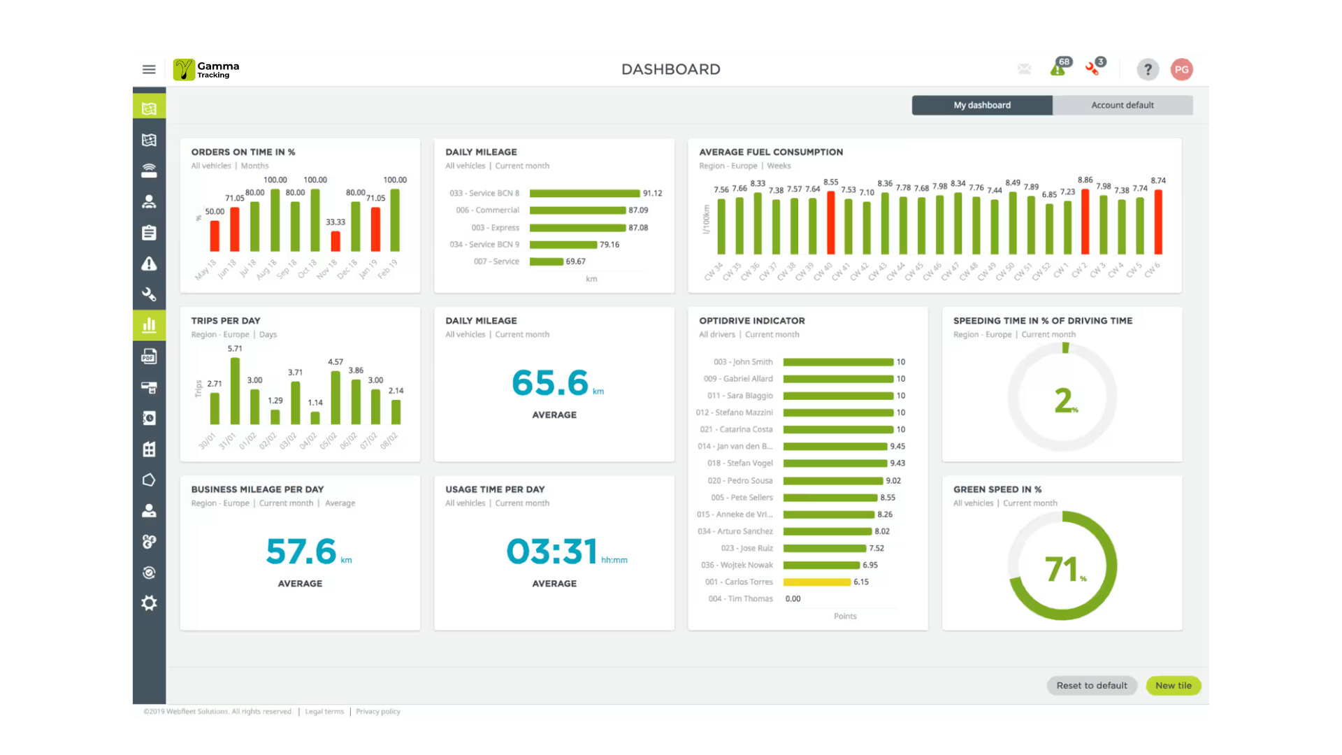Switch to Account default view

point(1122,105)
